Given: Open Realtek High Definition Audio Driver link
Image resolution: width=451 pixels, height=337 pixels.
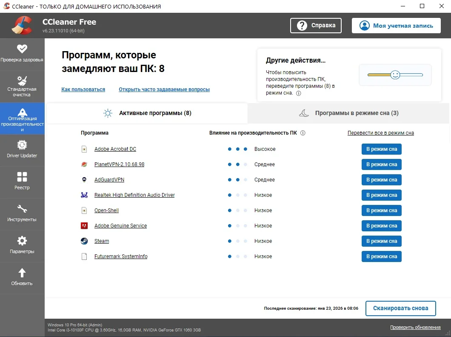Looking at the screenshot, I should pyautogui.click(x=134, y=195).
